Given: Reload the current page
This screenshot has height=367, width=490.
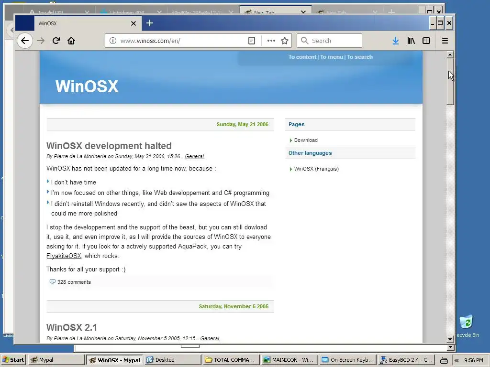Looking at the screenshot, I should click(56, 41).
